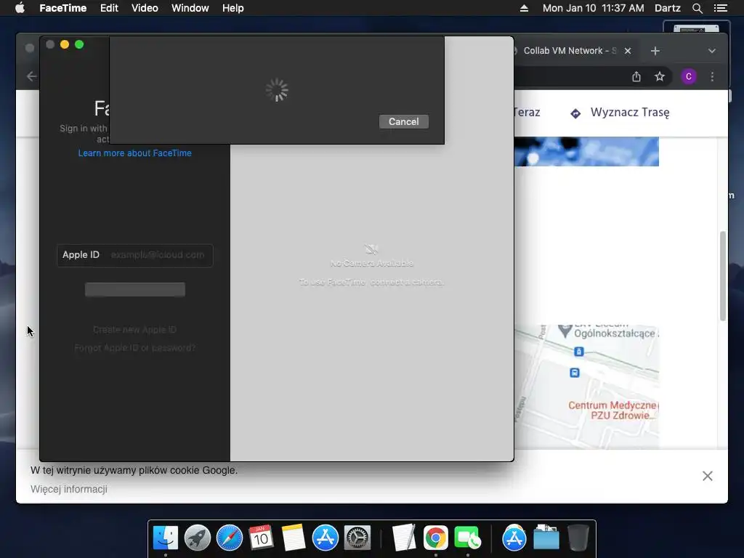This screenshot has width=744, height=558.
Task: Open Finder from the Dock
Action: (166, 538)
